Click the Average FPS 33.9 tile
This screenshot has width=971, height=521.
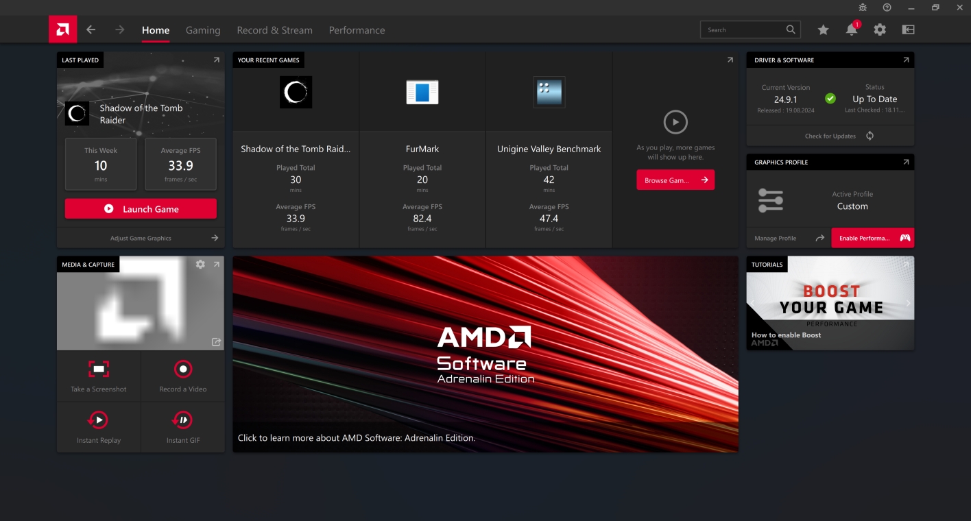181,165
